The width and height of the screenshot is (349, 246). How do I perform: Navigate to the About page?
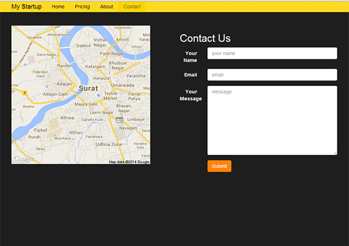(106, 6)
